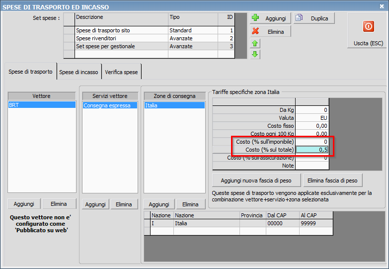Click the 'Italia' nation cell in zone table

(x=206, y=223)
